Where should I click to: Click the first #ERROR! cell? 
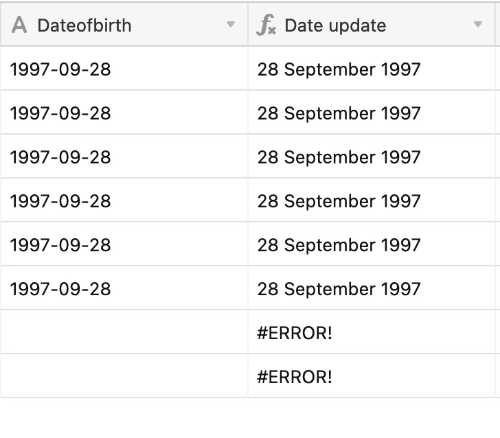click(x=295, y=333)
